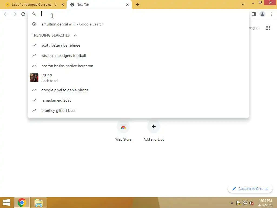Close the New Tab tab
The image size is (277, 208).
click(127, 5)
